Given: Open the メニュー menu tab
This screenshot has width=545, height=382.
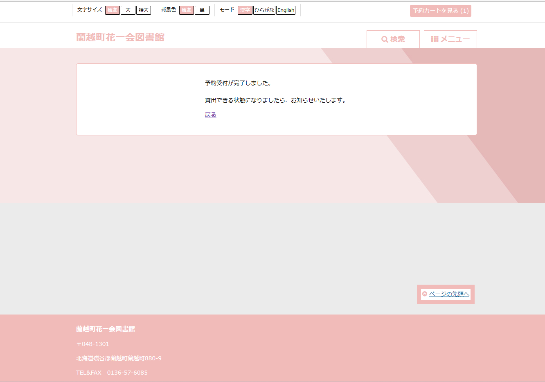Looking at the screenshot, I should click(x=450, y=39).
